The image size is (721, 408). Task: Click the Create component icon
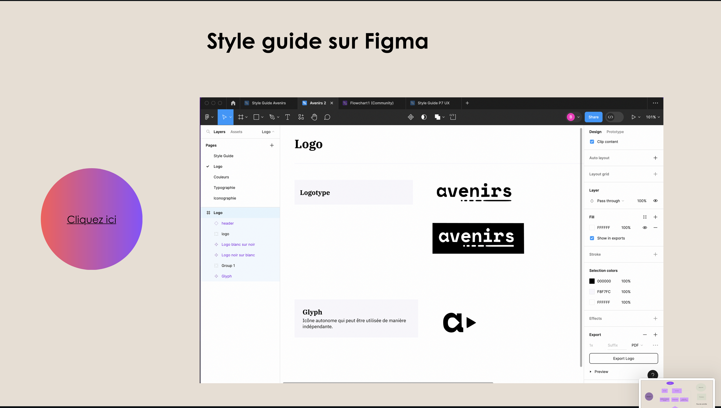(411, 117)
